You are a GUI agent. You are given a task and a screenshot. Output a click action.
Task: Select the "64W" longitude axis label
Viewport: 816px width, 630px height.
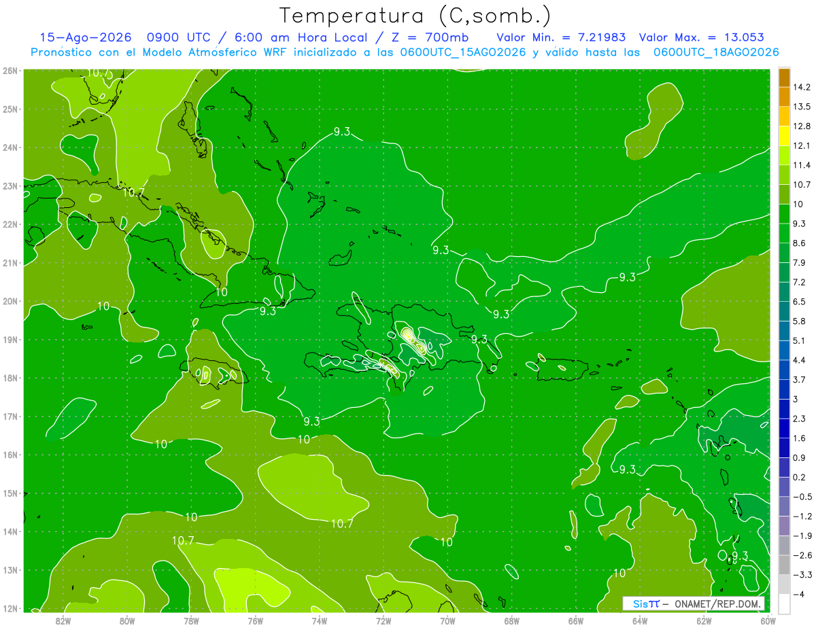pos(640,620)
